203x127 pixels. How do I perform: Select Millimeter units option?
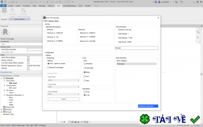click(85, 64)
